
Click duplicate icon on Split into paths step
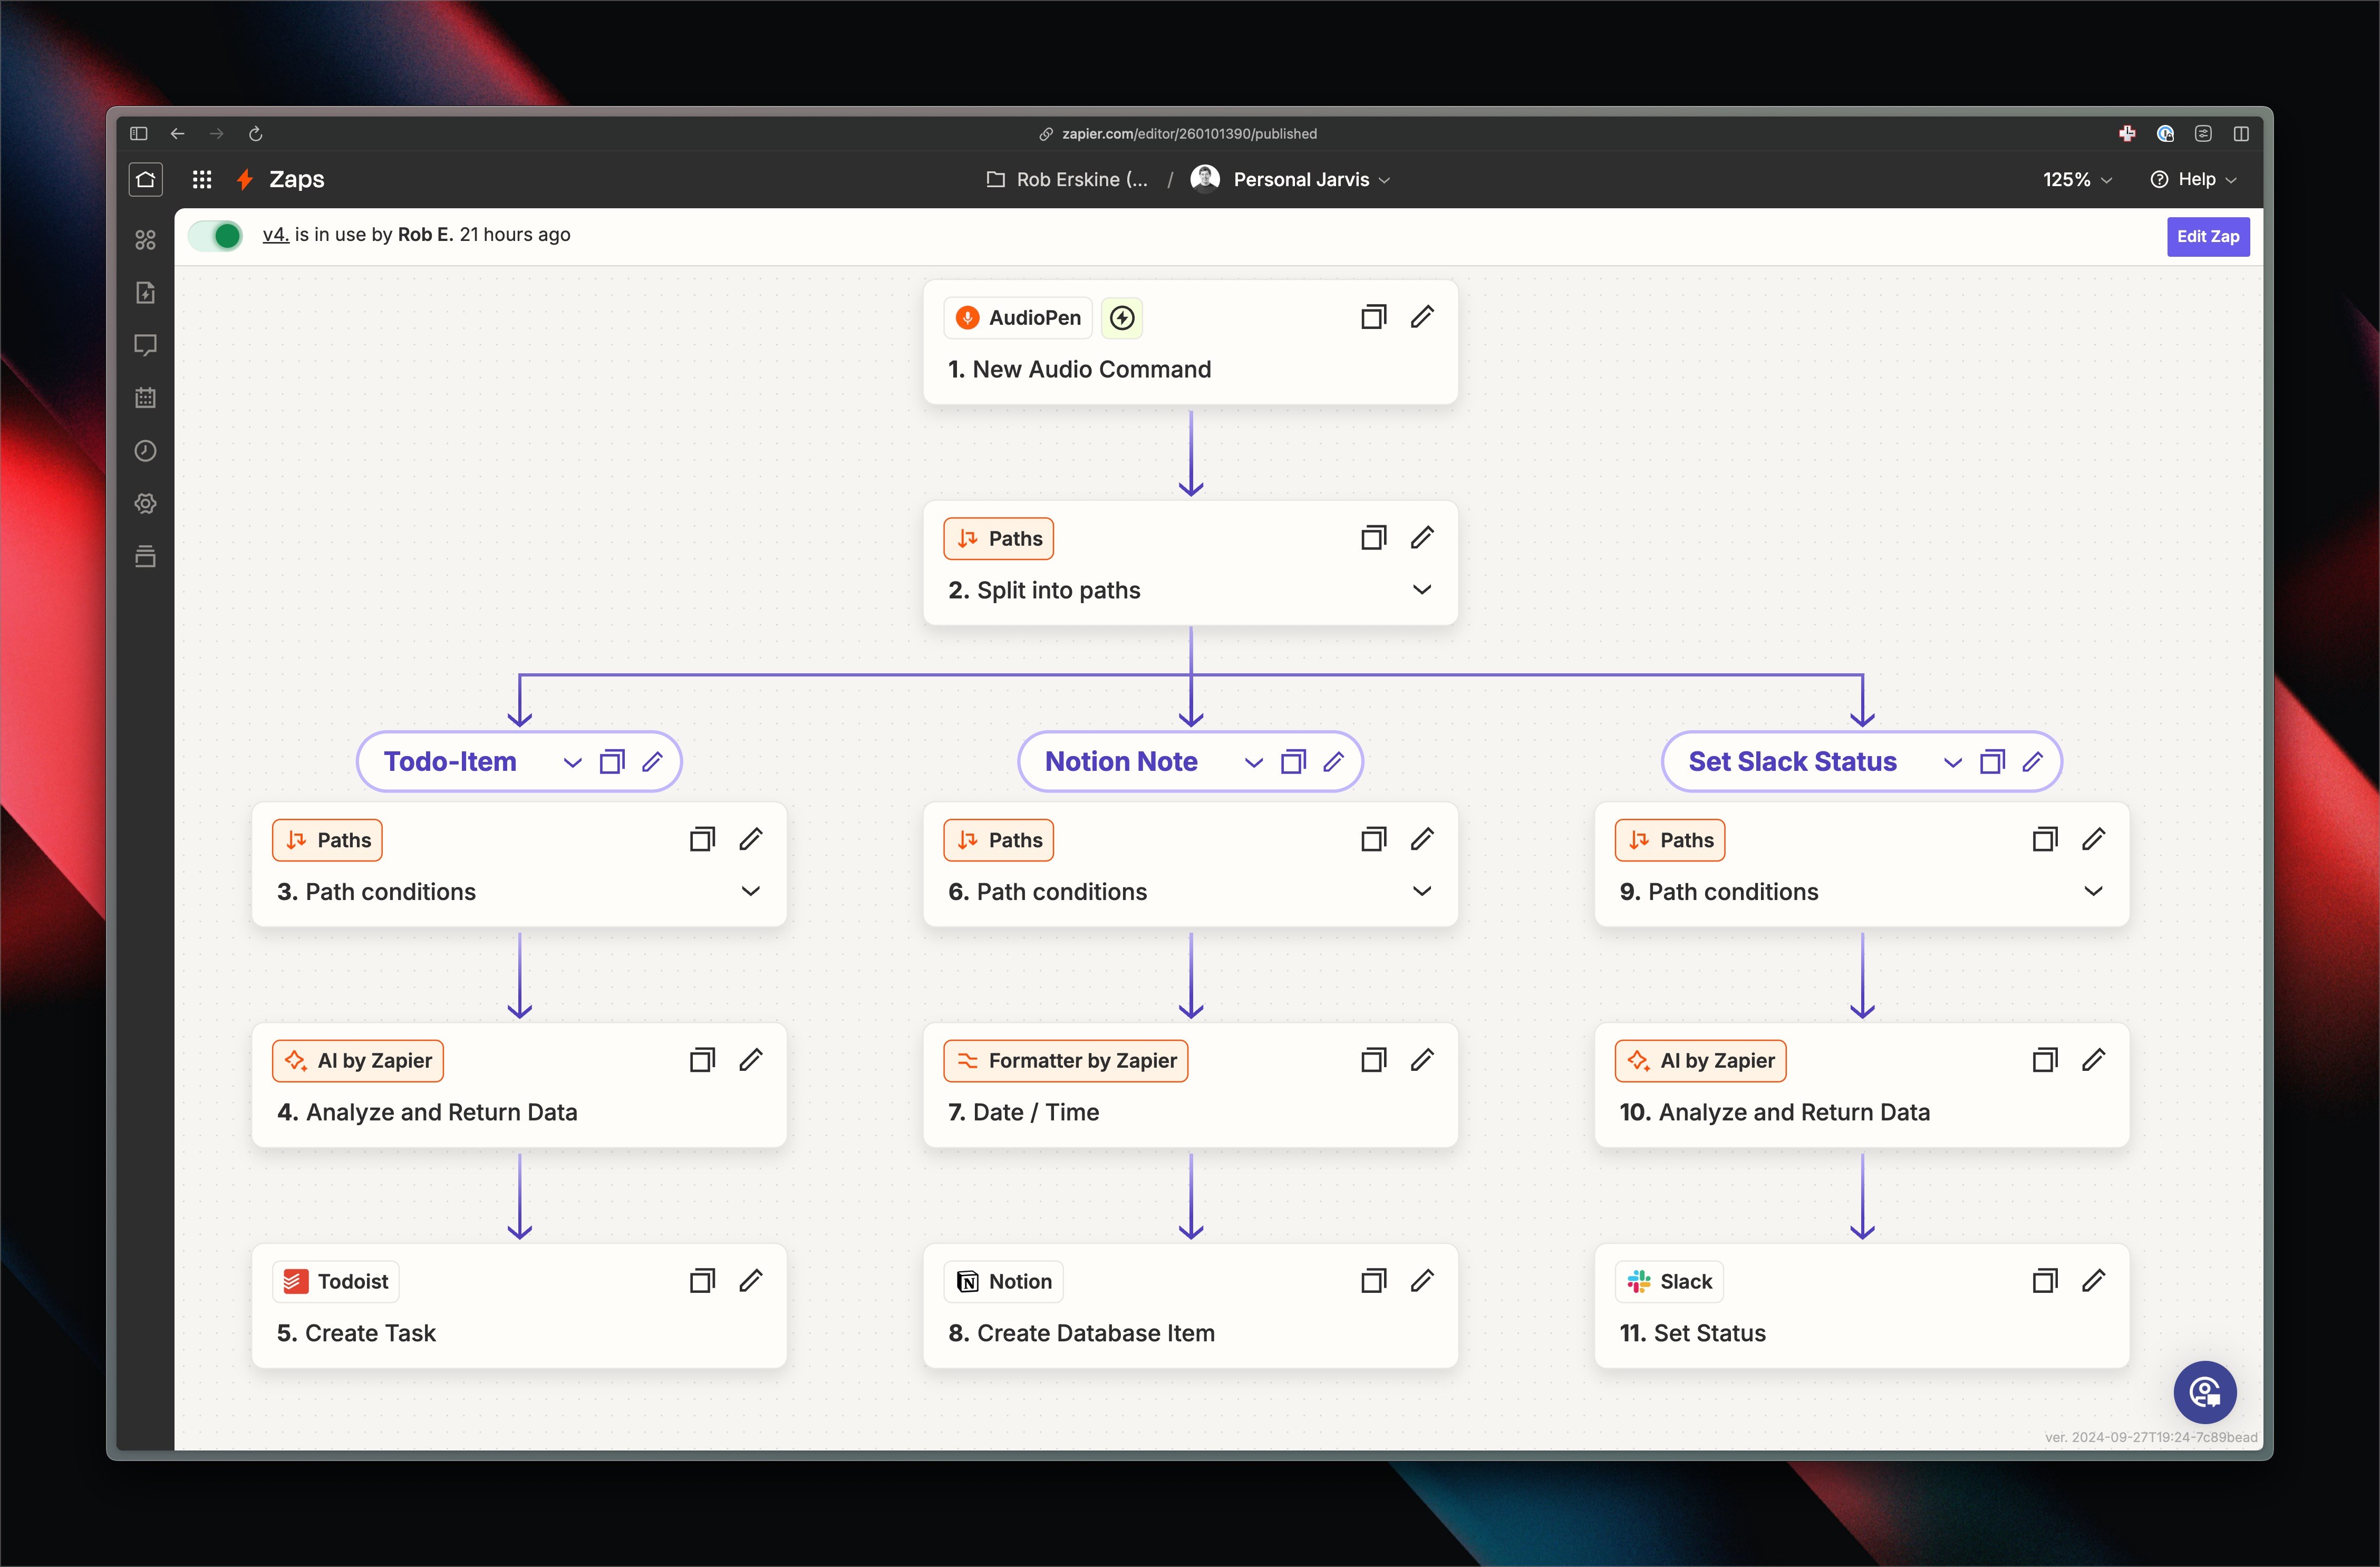(1373, 538)
